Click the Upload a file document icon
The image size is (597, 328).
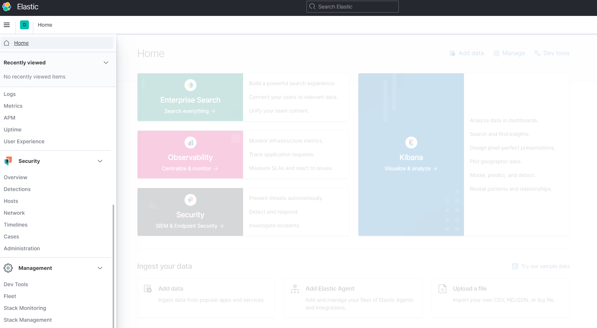(x=442, y=289)
